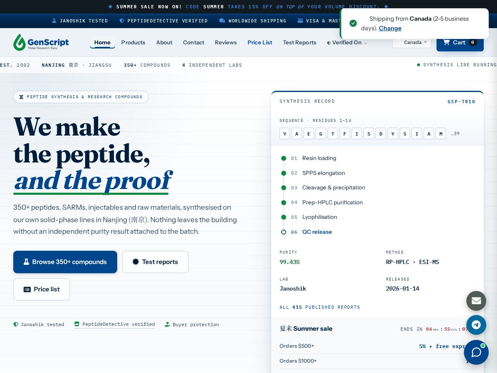Open the email contact floating icon
497x373 pixels.
pyautogui.click(x=476, y=301)
